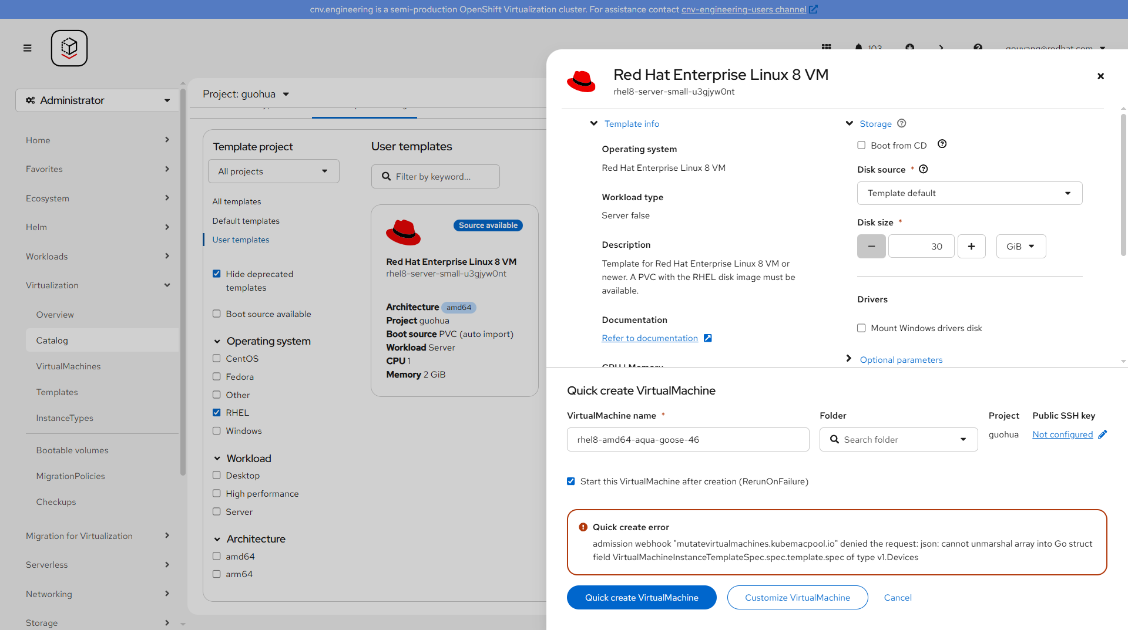Decrease disk size with minus button
This screenshot has width=1128, height=630.
point(871,247)
